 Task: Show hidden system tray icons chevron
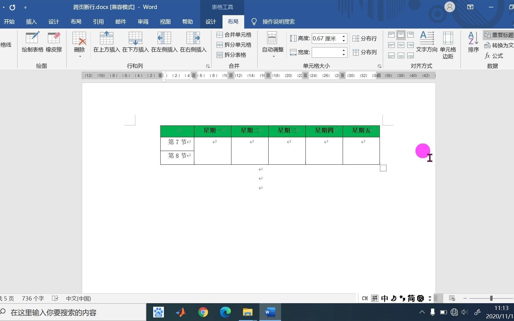pos(422,312)
